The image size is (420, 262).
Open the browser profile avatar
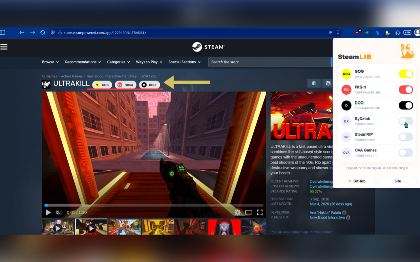tap(417, 32)
